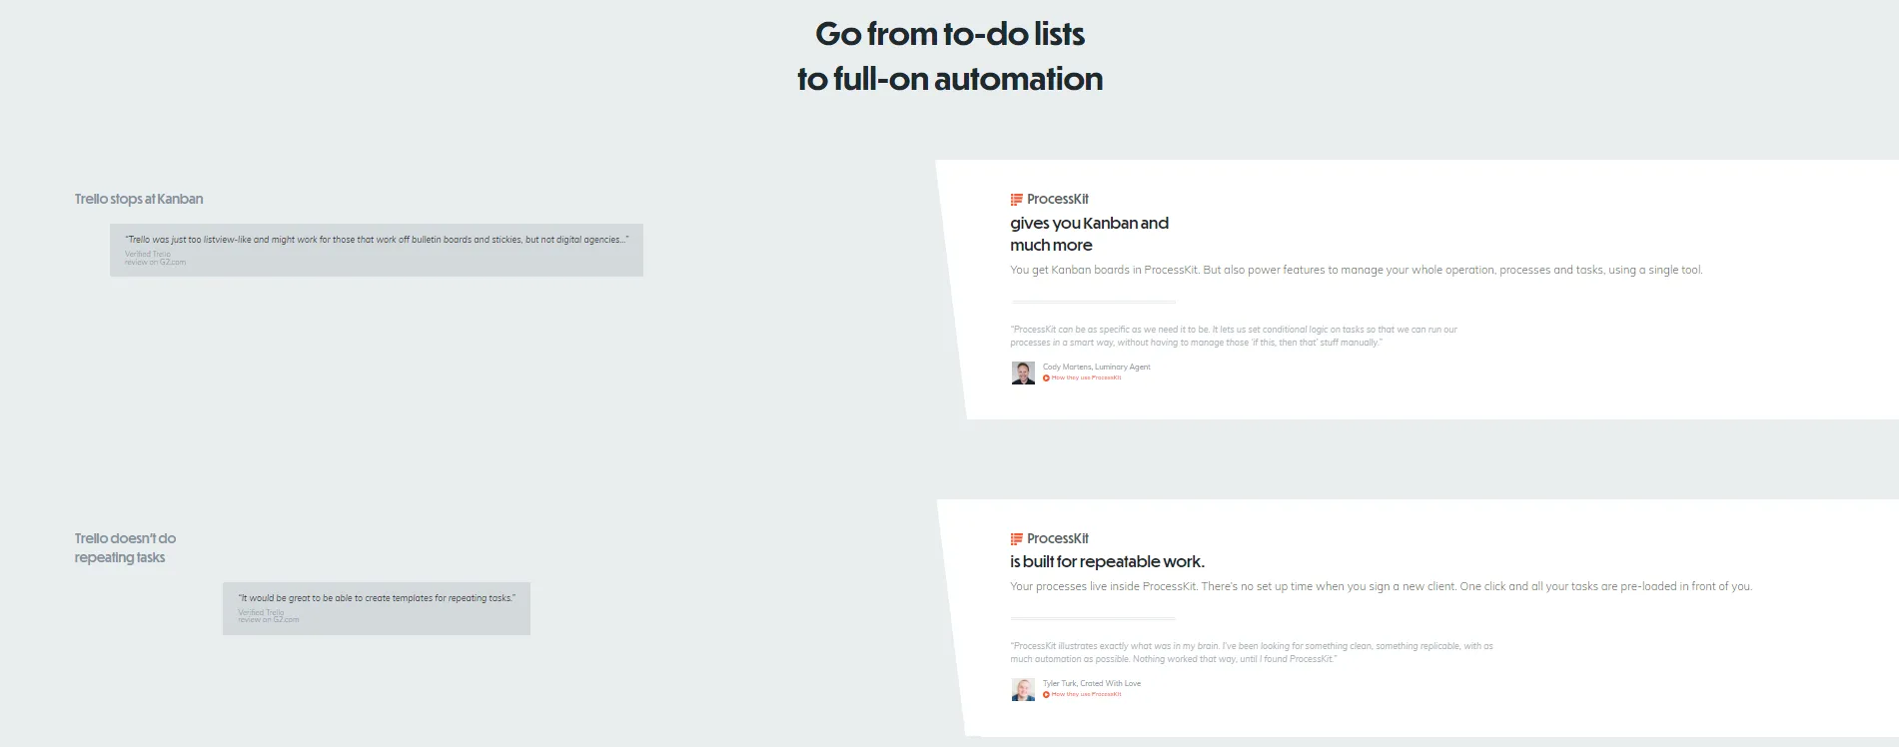Open Tyler Turk's "How they use ProcessKit" link
The image size is (1899, 747).
click(x=1085, y=695)
